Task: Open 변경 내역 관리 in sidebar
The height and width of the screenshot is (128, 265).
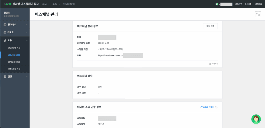Action: tap(14, 48)
